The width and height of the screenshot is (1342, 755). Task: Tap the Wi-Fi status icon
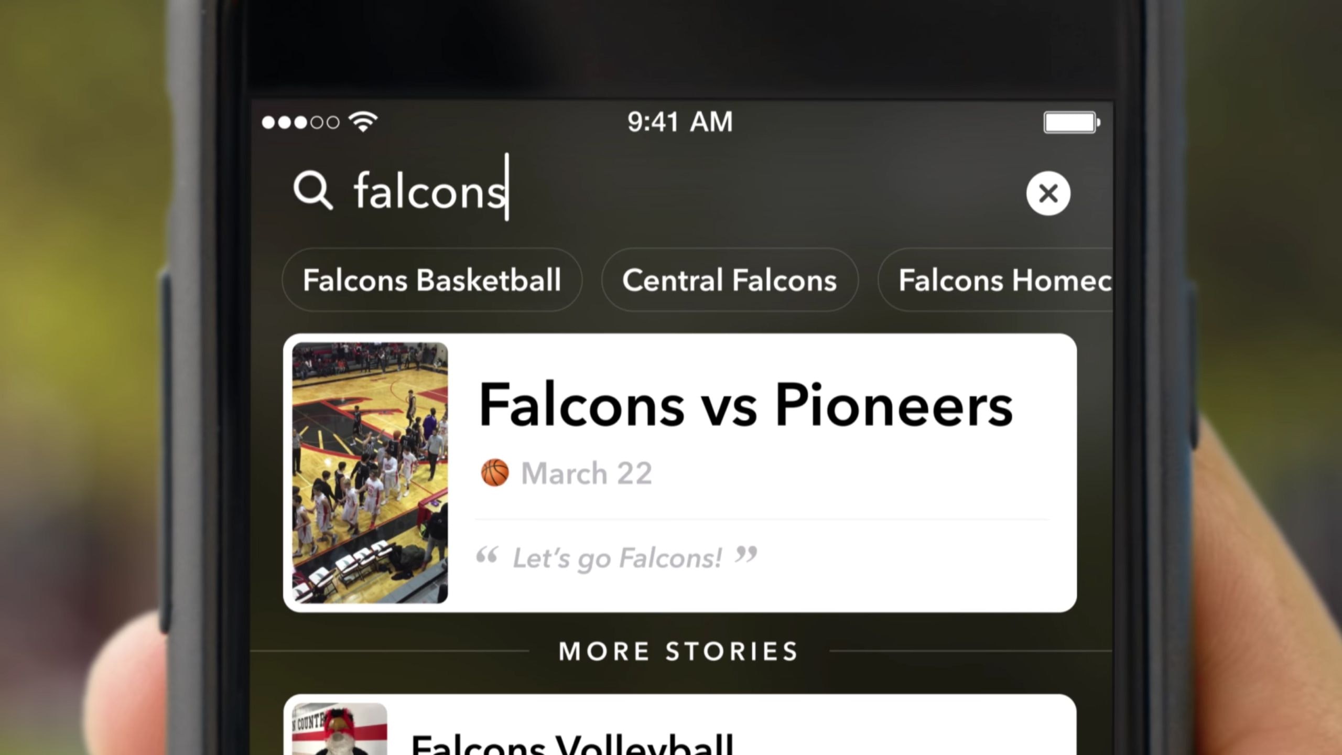(363, 122)
